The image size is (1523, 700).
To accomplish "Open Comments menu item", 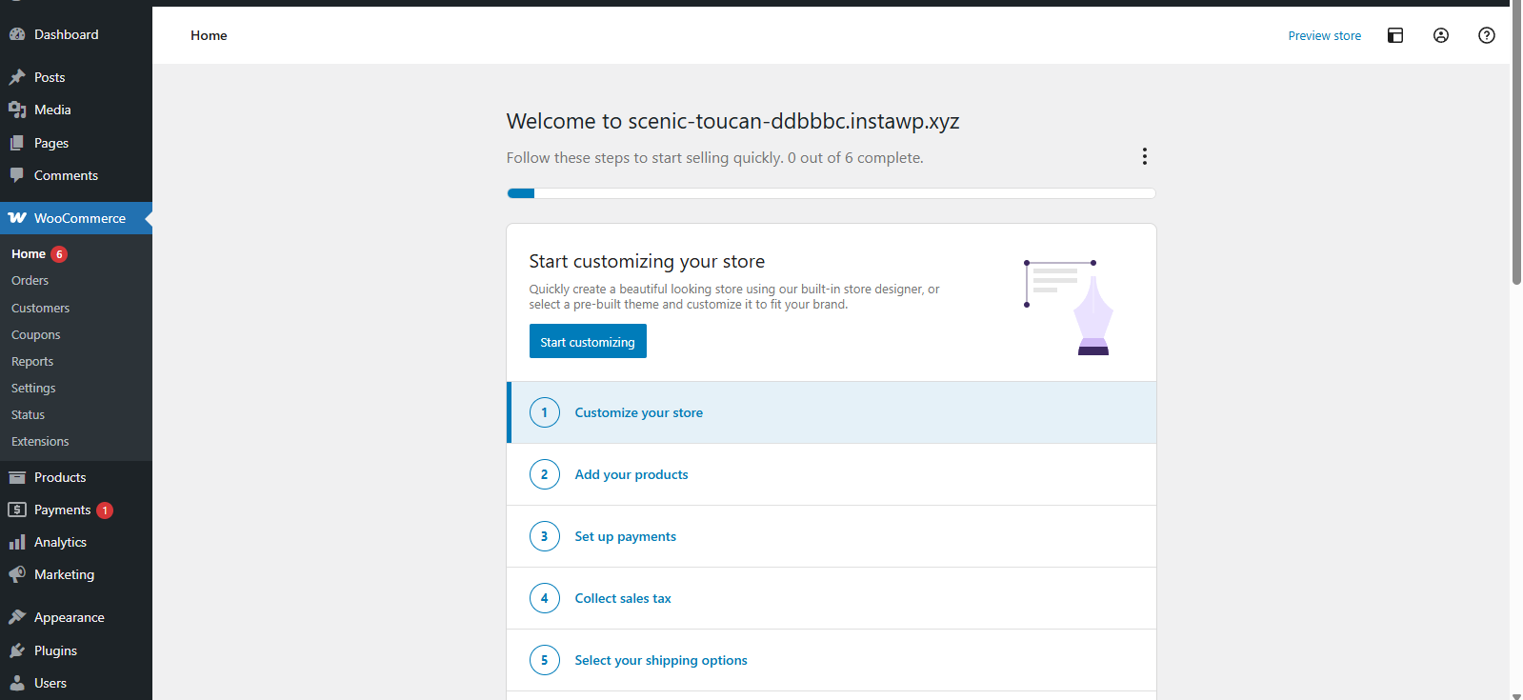I will pyautogui.click(x=76, y=175).
